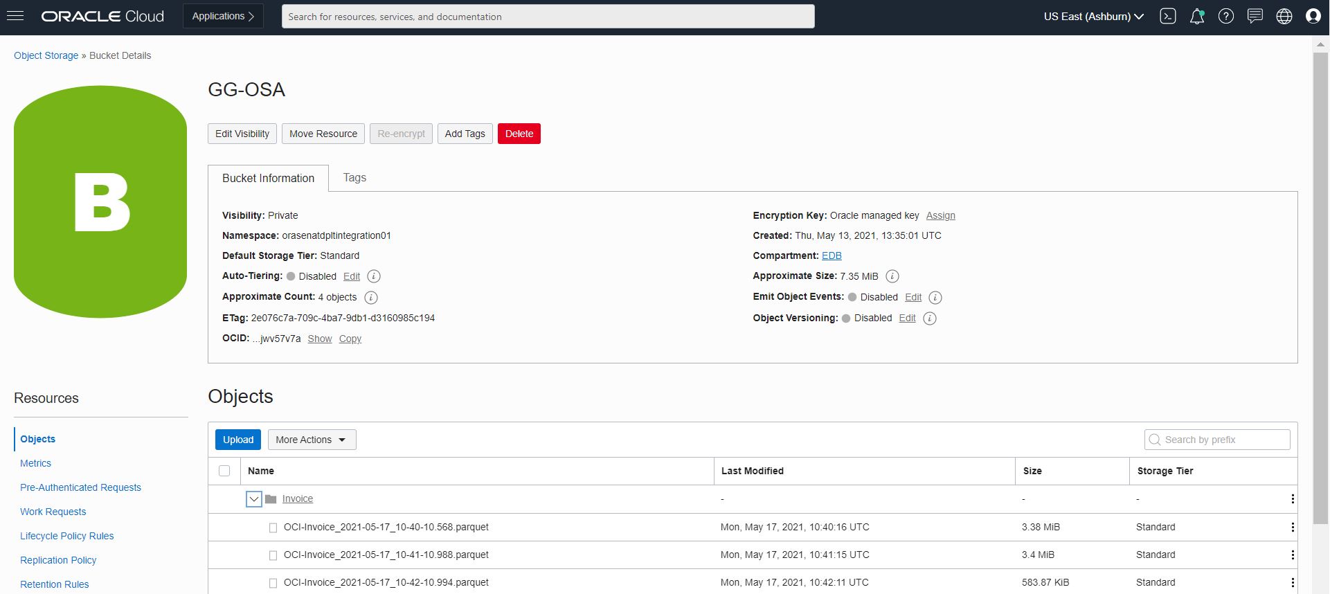Copy the bucket OCID

pos(350,339)
